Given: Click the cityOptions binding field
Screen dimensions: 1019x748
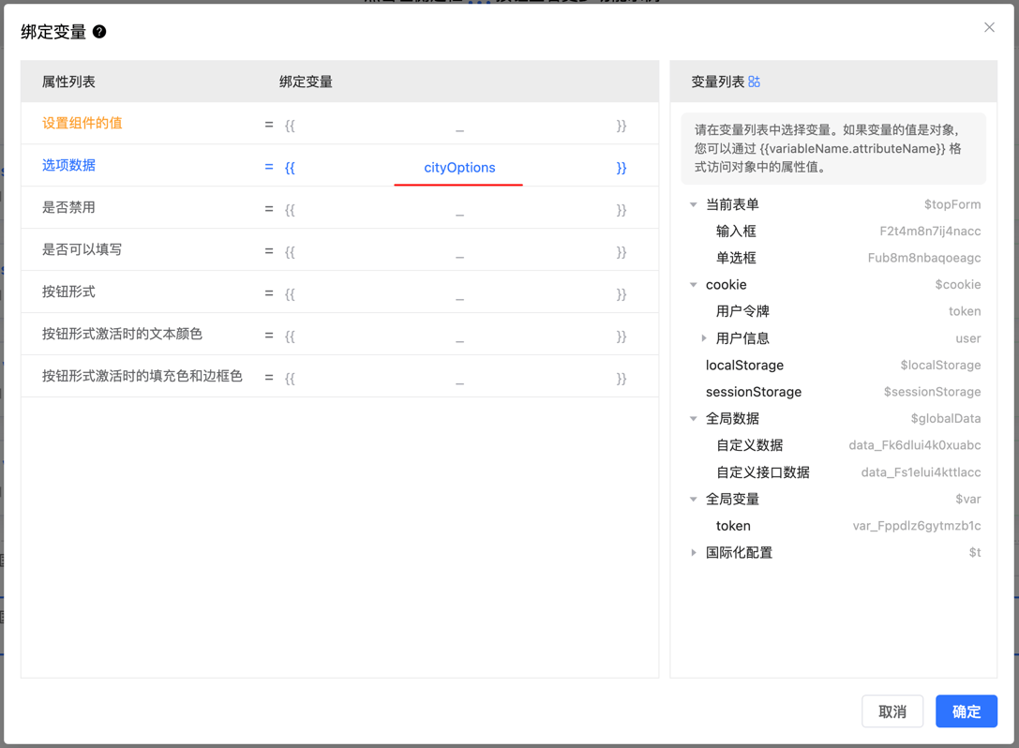Looking at the screenshot, I should [x=458, y=168].
